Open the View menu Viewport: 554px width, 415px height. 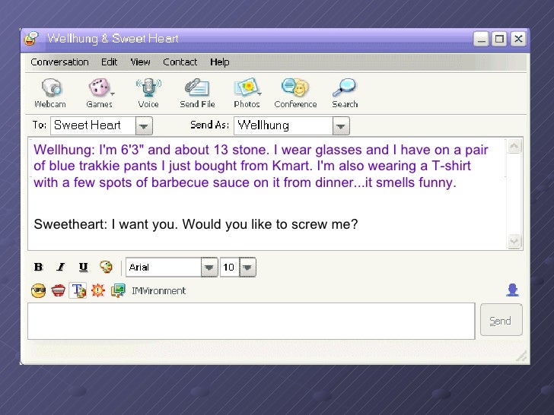coord(140,62)
